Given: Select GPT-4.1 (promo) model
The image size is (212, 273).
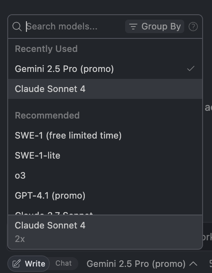Looking at the screenshot, I should (x=105, y=195).
